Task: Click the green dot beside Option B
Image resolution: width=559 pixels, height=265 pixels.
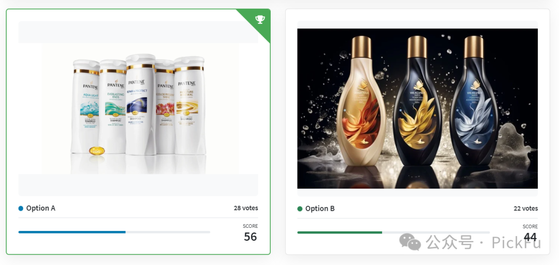Action: click(x=300, y=209)
